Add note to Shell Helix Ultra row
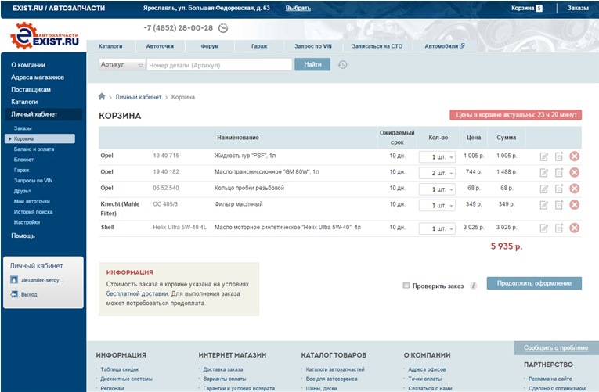This screenshot has height=392, width=599. [559, 228]
